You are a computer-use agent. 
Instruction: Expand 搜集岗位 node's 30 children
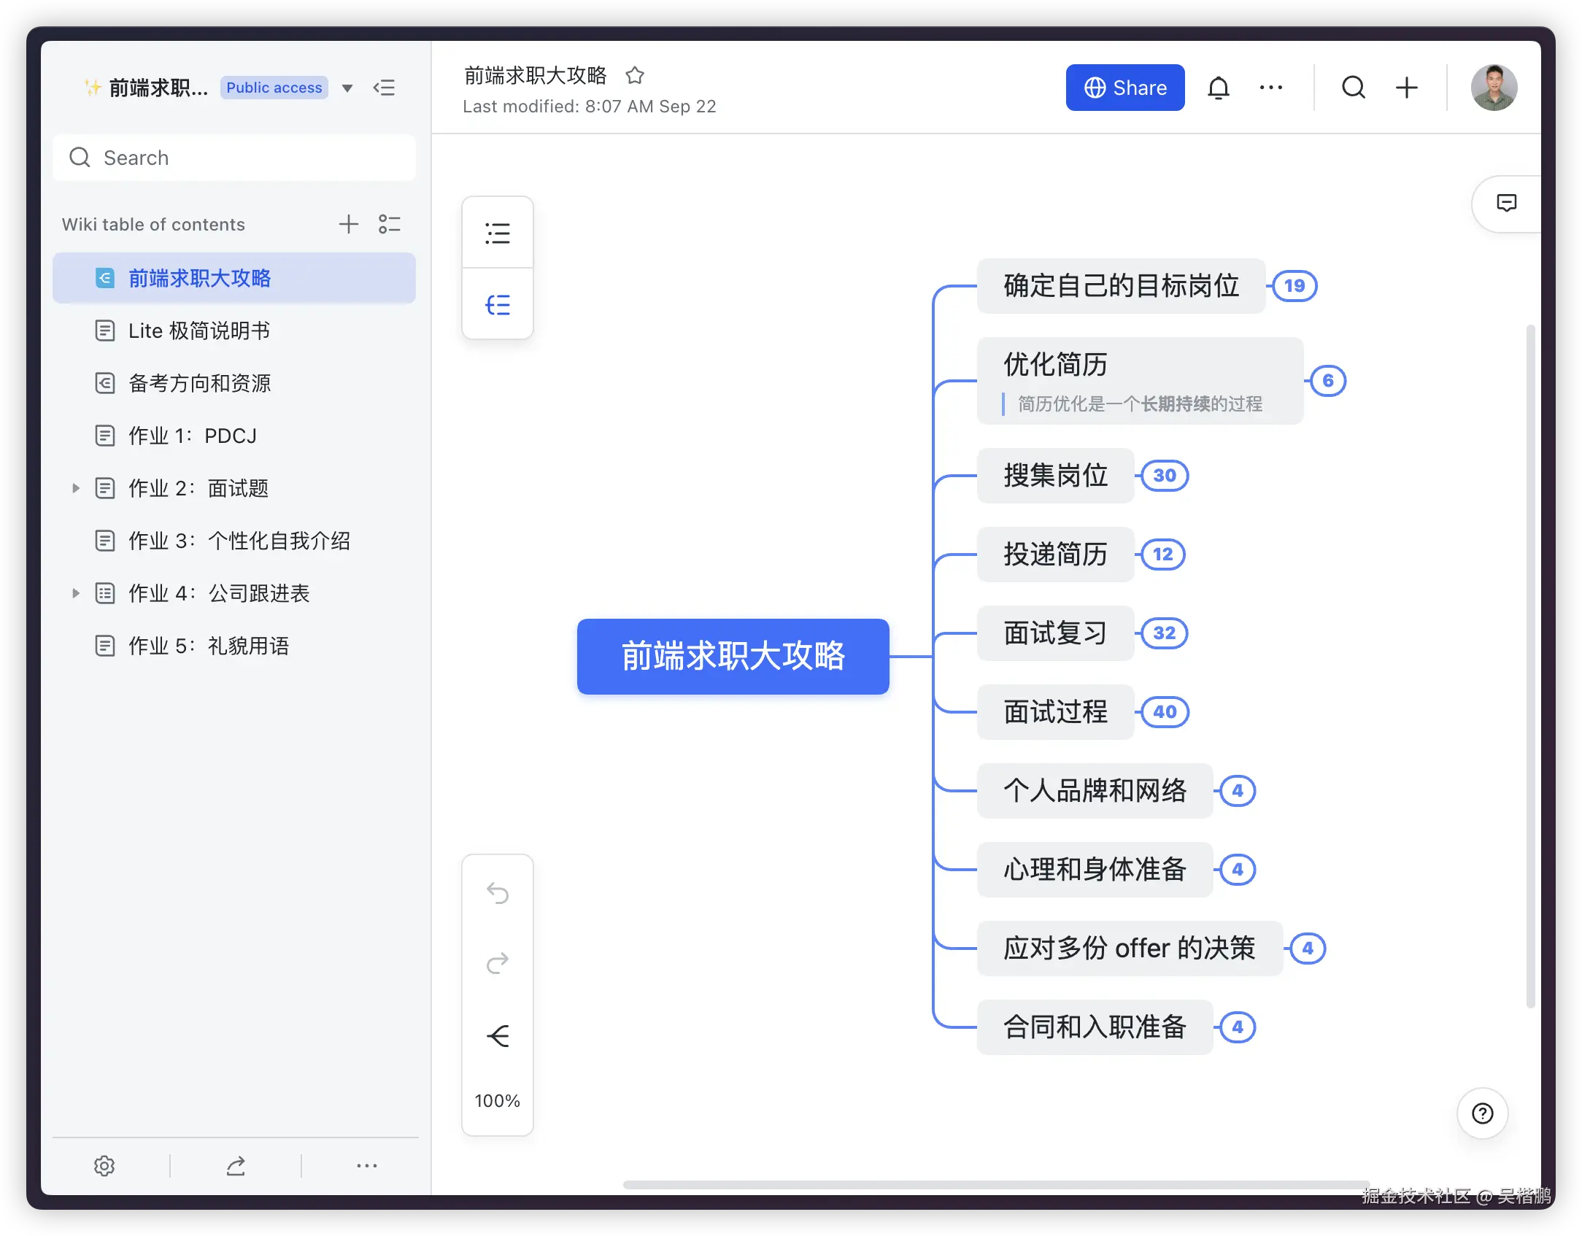click(x=1165, y=476)
